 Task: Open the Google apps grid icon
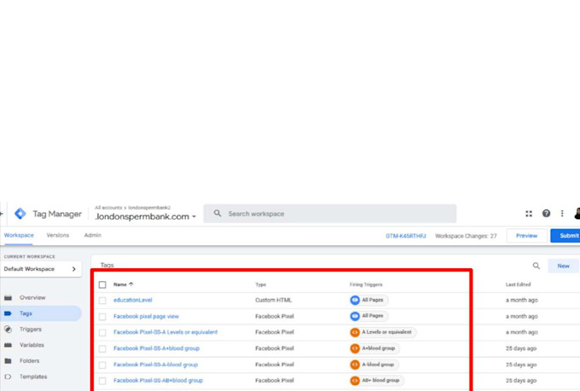click(529, 214)
